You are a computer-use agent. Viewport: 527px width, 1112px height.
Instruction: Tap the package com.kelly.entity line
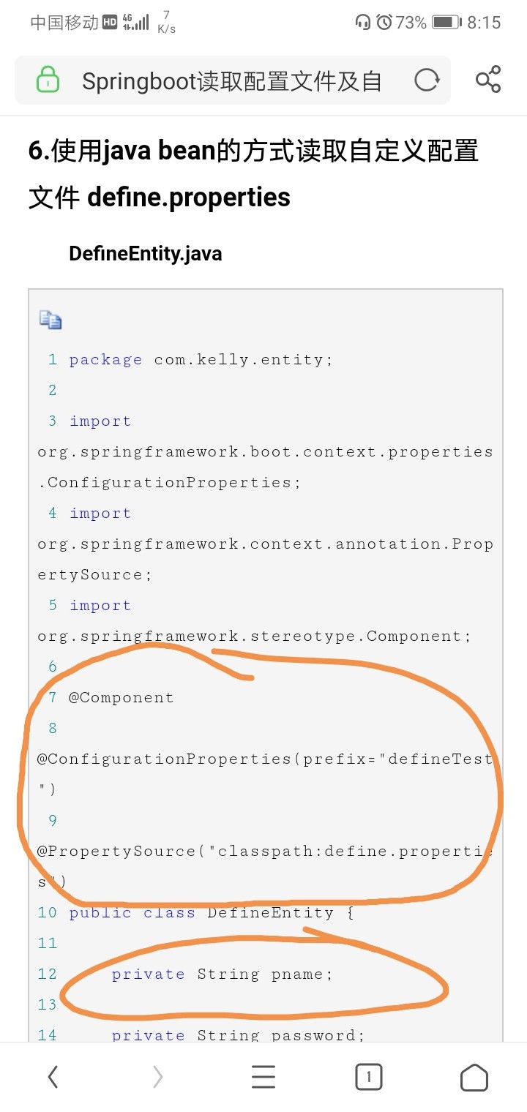pos(201,359)
